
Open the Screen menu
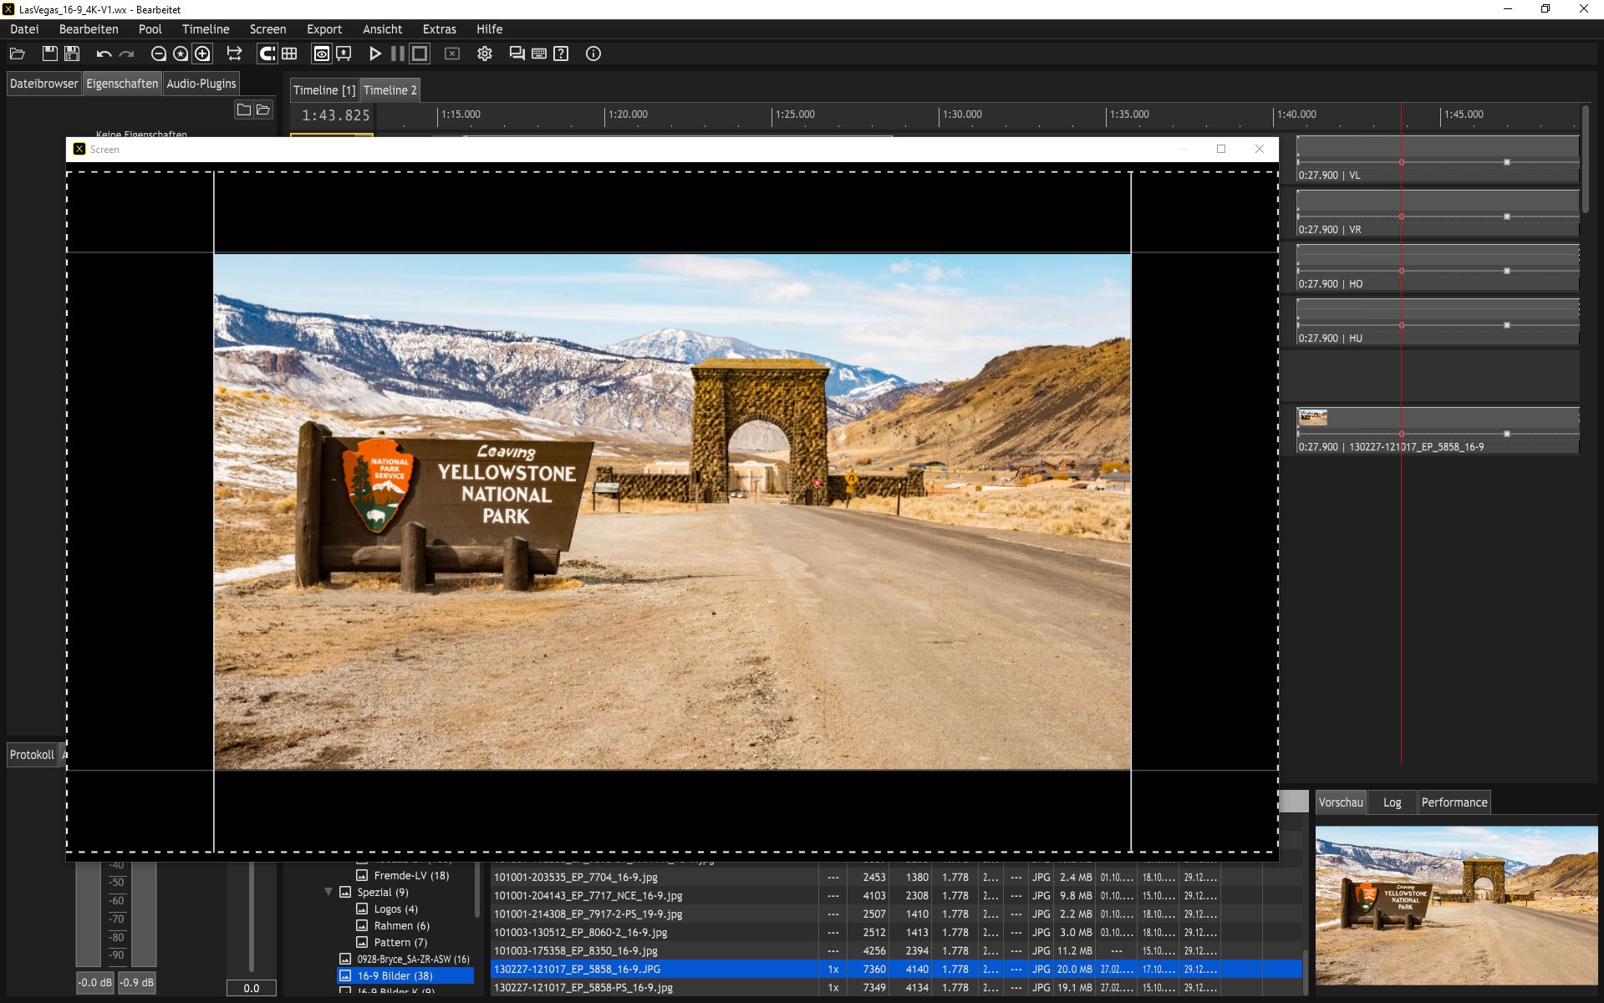point(267,29)
